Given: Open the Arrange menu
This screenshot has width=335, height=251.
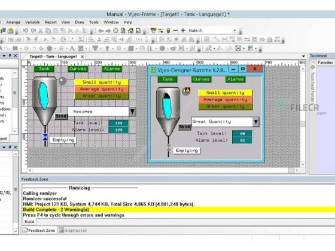Looking at the screenshot, I should click(x=13, y=22).
